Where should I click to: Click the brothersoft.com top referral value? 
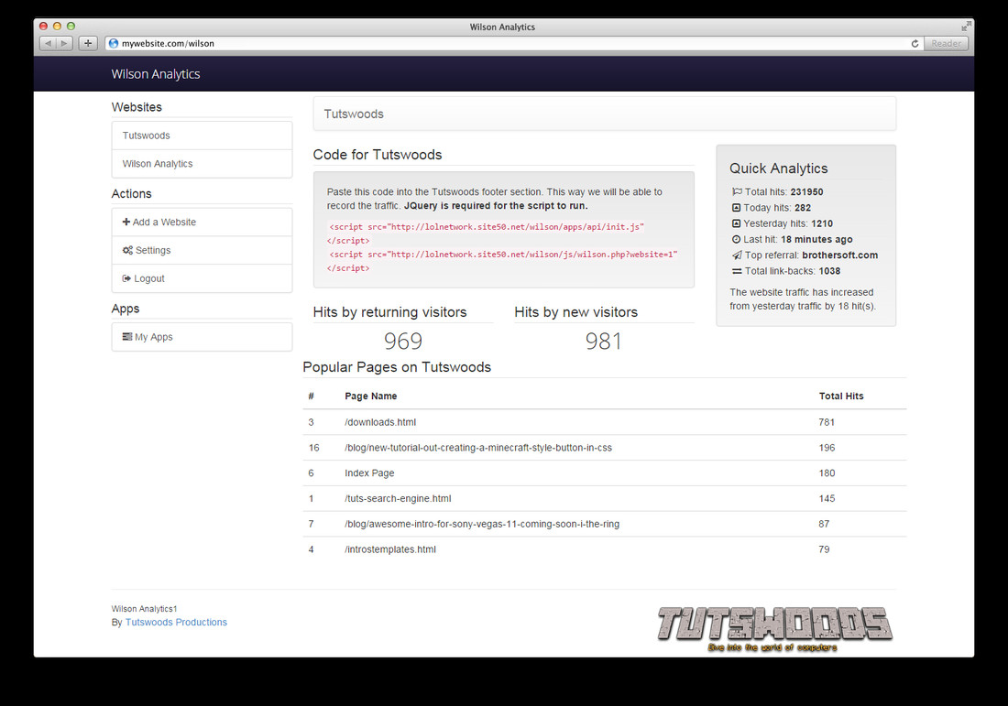(839, 255)
